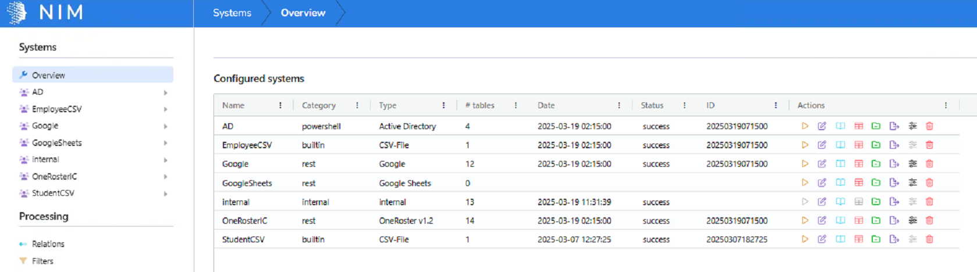This screenshot has height=272, width=977.
Task: Open Date column options menu
Action: (619, 105)
